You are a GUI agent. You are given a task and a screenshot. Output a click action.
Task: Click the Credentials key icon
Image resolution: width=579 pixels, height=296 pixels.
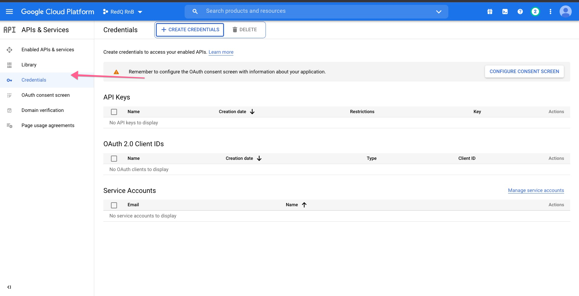(9, 80)
